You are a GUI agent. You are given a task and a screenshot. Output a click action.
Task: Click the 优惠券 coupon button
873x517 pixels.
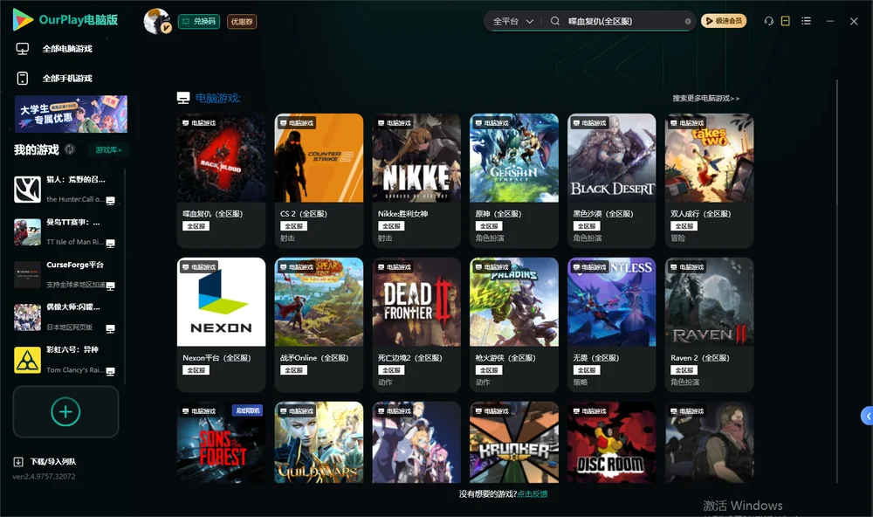click(x=242, y=21)
